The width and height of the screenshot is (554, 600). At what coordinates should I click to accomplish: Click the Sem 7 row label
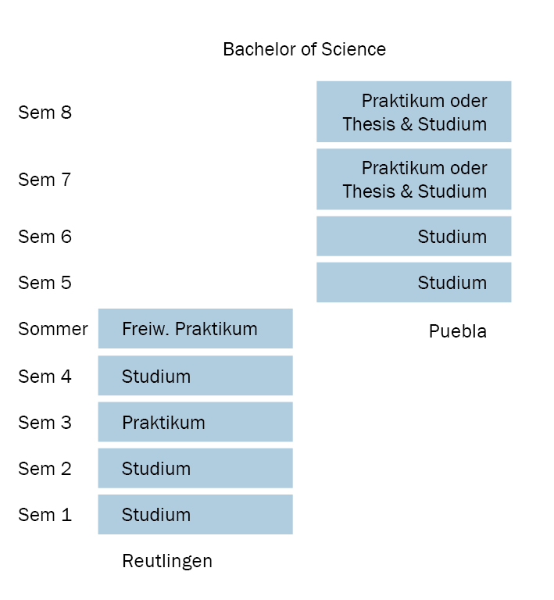pyautogui.click(x=45, y=180)
